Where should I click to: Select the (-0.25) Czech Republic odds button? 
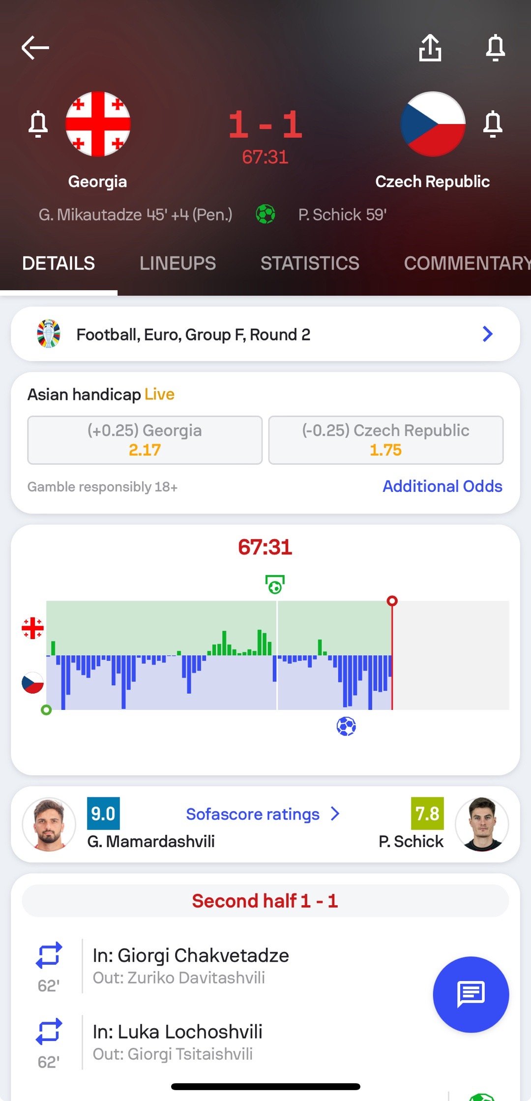pyautogui.click(x=386, y=440)
